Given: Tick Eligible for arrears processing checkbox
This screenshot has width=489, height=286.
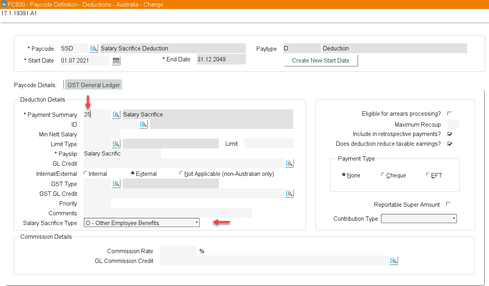Looking at the screenshot, I should click(x=450, y=114).
